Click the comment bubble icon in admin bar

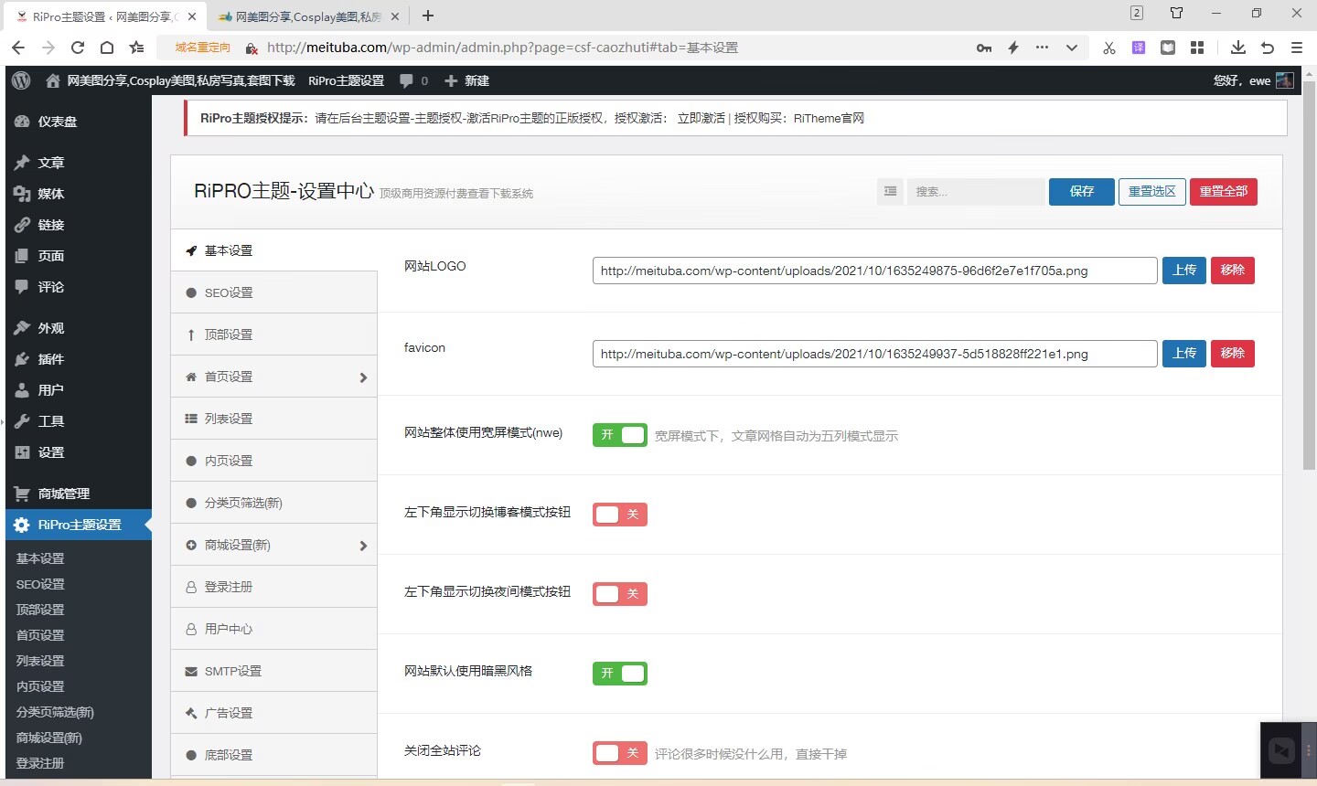405,80
